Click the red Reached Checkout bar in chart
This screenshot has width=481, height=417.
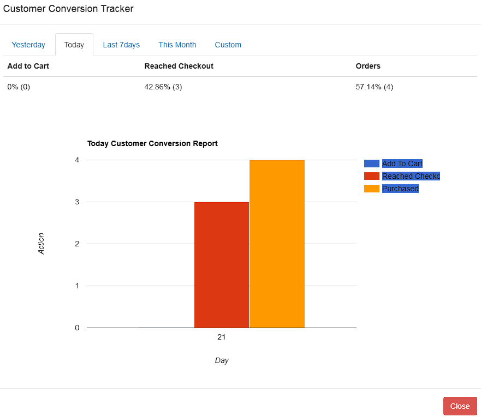[x=221, y=264]
